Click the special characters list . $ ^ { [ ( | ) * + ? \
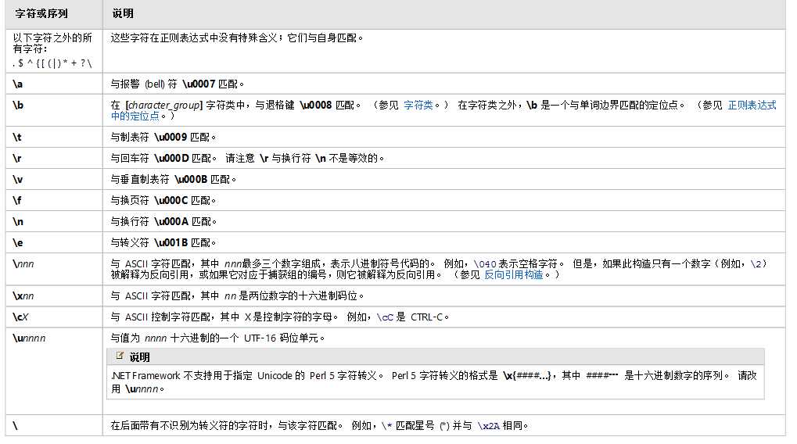This screenshot has height=444, width=797. (52, 63)
